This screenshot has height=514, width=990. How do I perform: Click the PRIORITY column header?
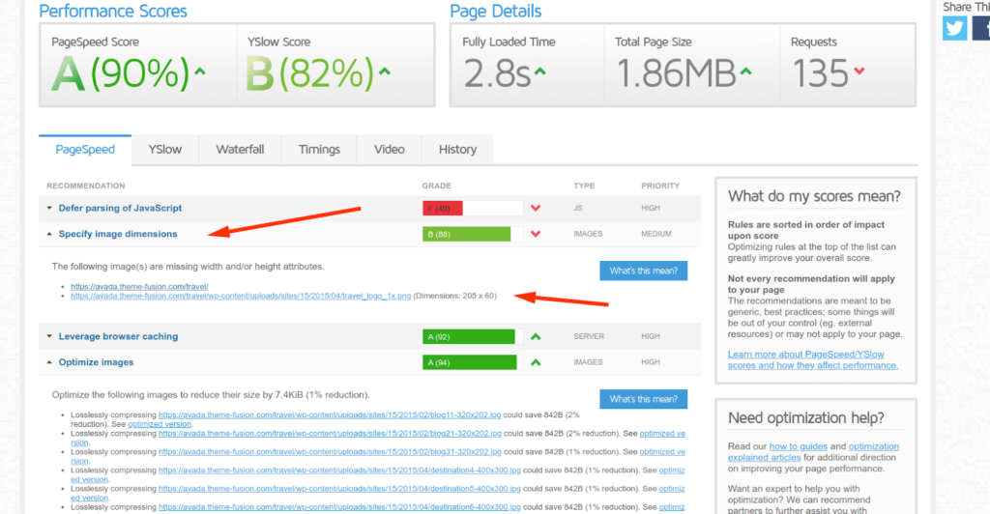660,186
